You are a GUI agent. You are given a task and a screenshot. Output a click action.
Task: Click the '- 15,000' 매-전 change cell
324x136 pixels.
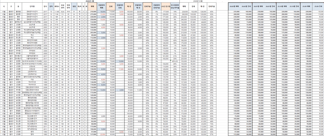point(138,61)
